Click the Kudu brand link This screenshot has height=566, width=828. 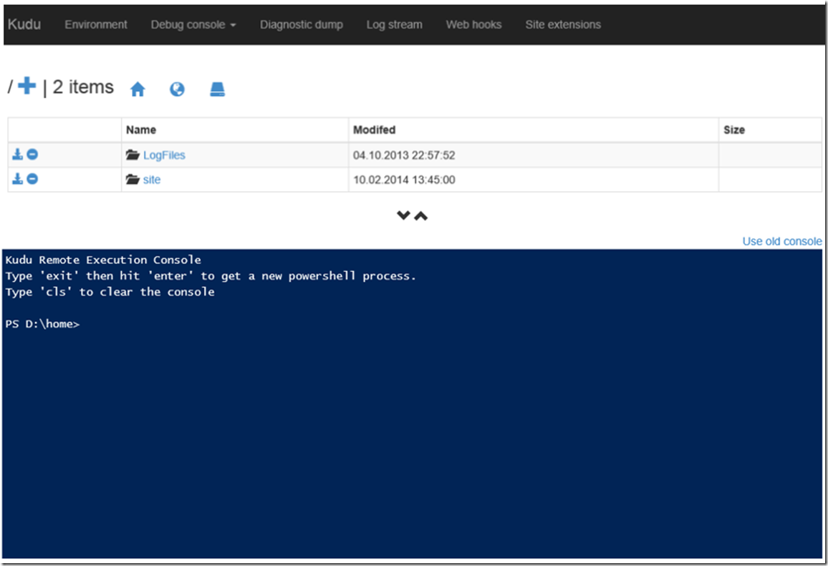pyautogui.click(x=24, y=24)
